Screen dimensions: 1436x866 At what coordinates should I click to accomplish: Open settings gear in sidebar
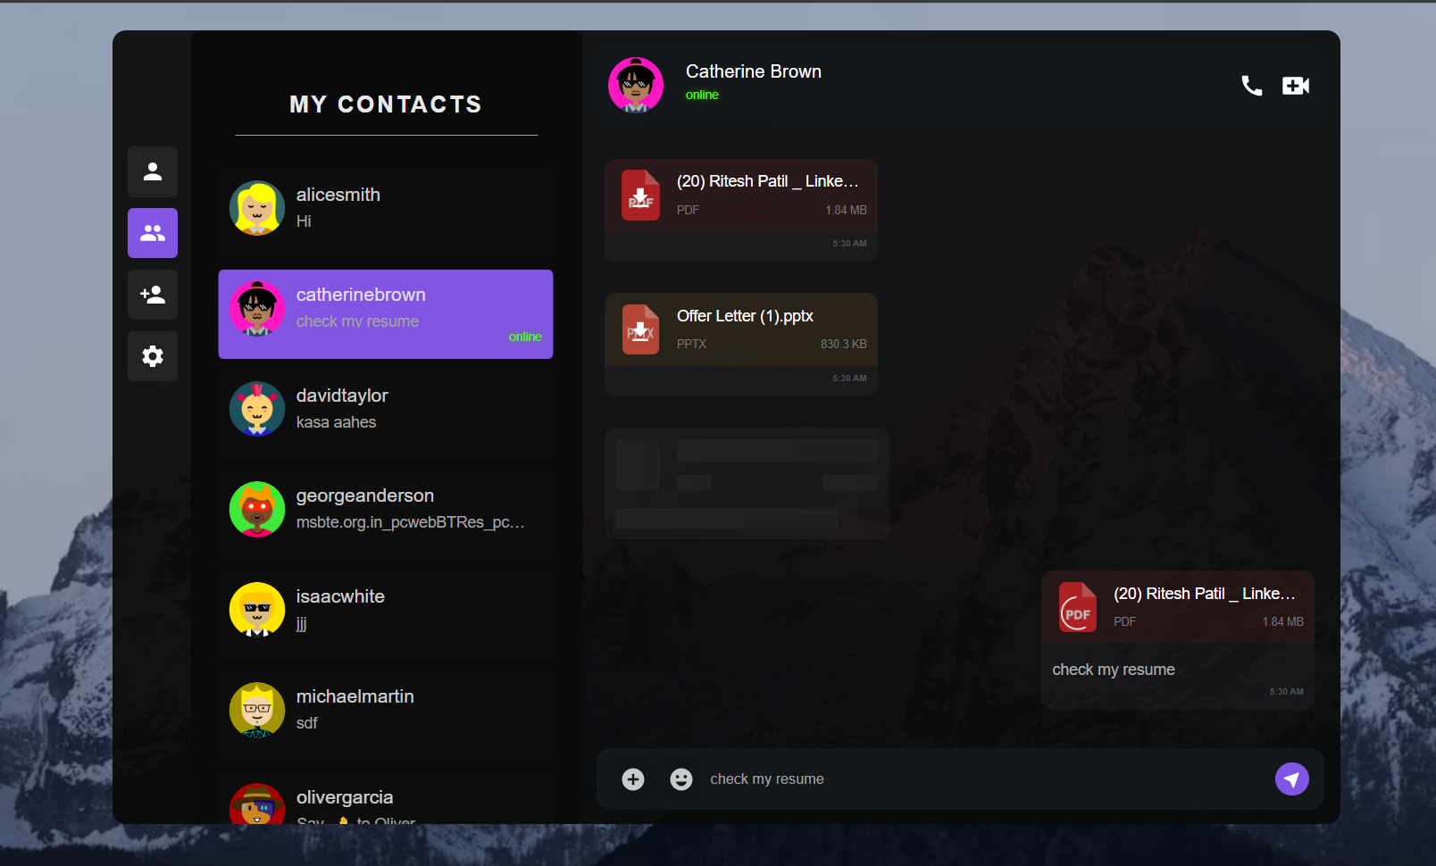click(153, 356)
